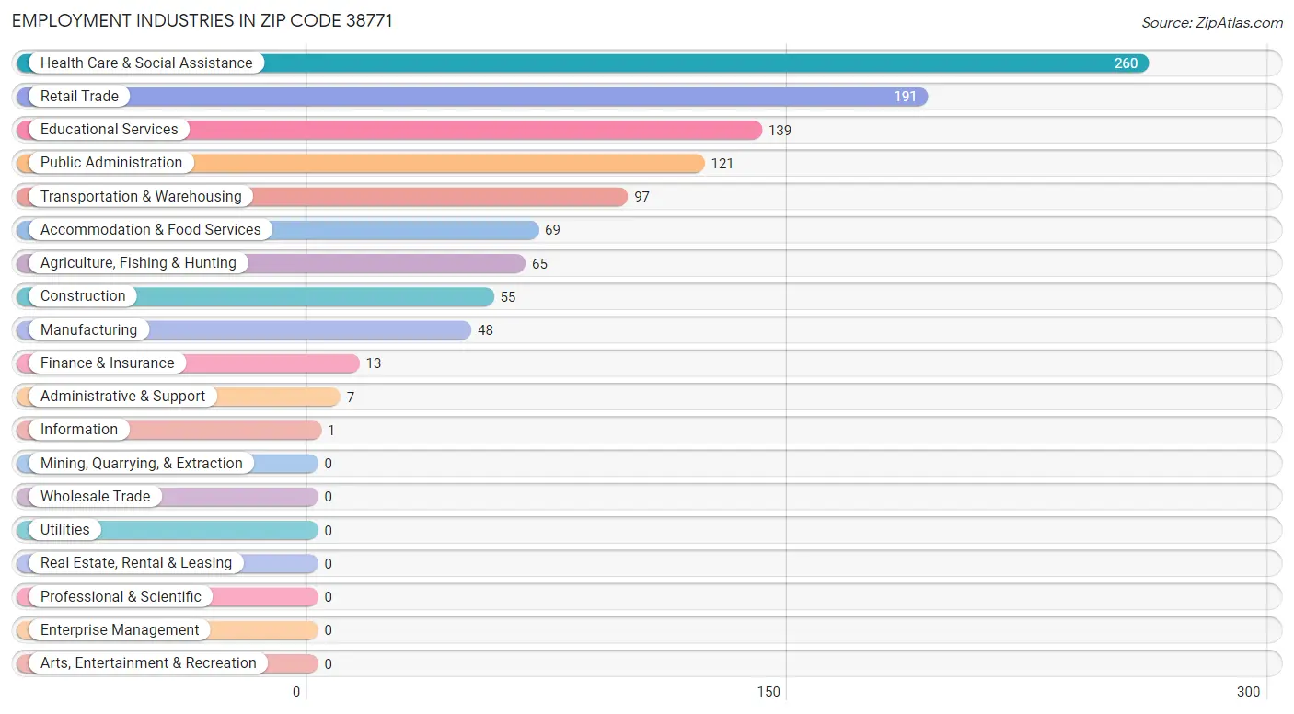Click the purple Retail Trade bar segment
The image size is (1294, 714).
[472, 96]
